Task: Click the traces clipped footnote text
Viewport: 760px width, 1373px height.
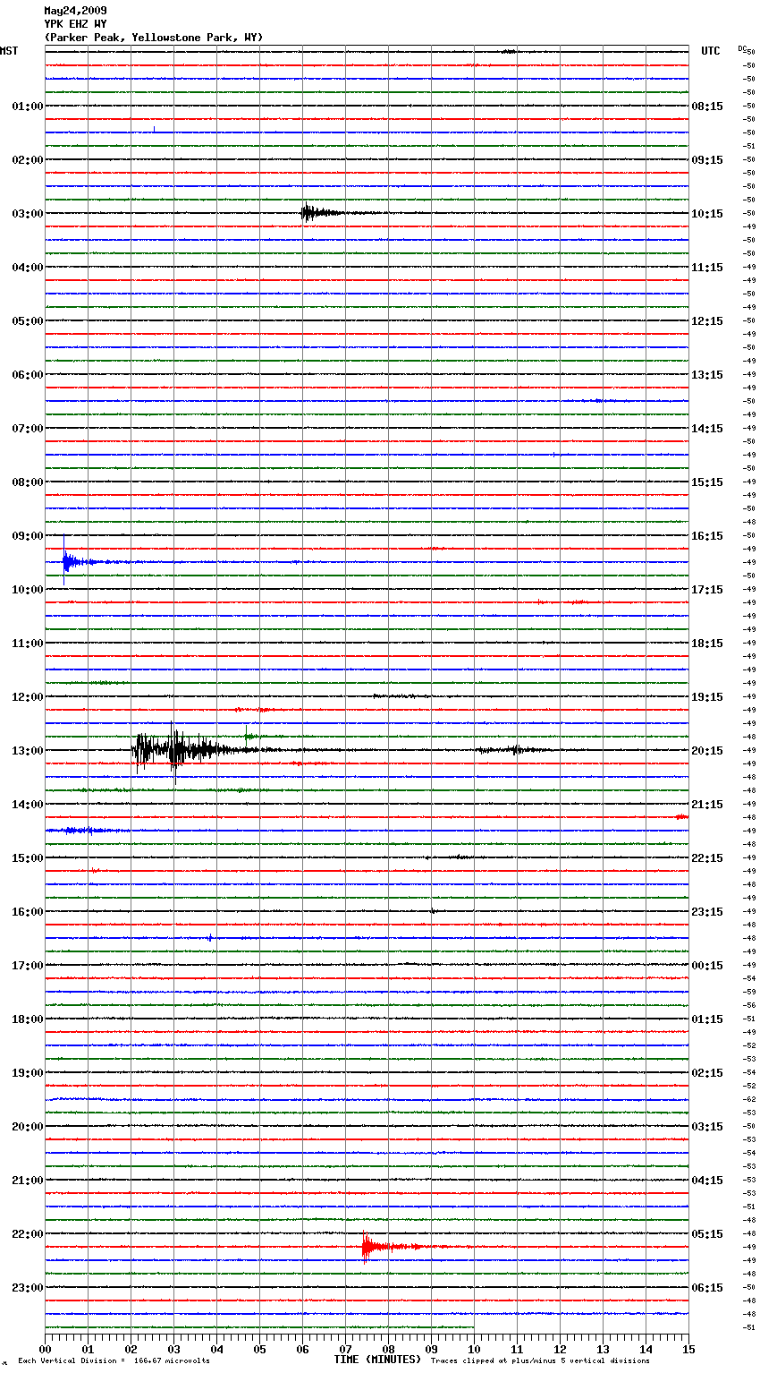Action: point(540,1361)
